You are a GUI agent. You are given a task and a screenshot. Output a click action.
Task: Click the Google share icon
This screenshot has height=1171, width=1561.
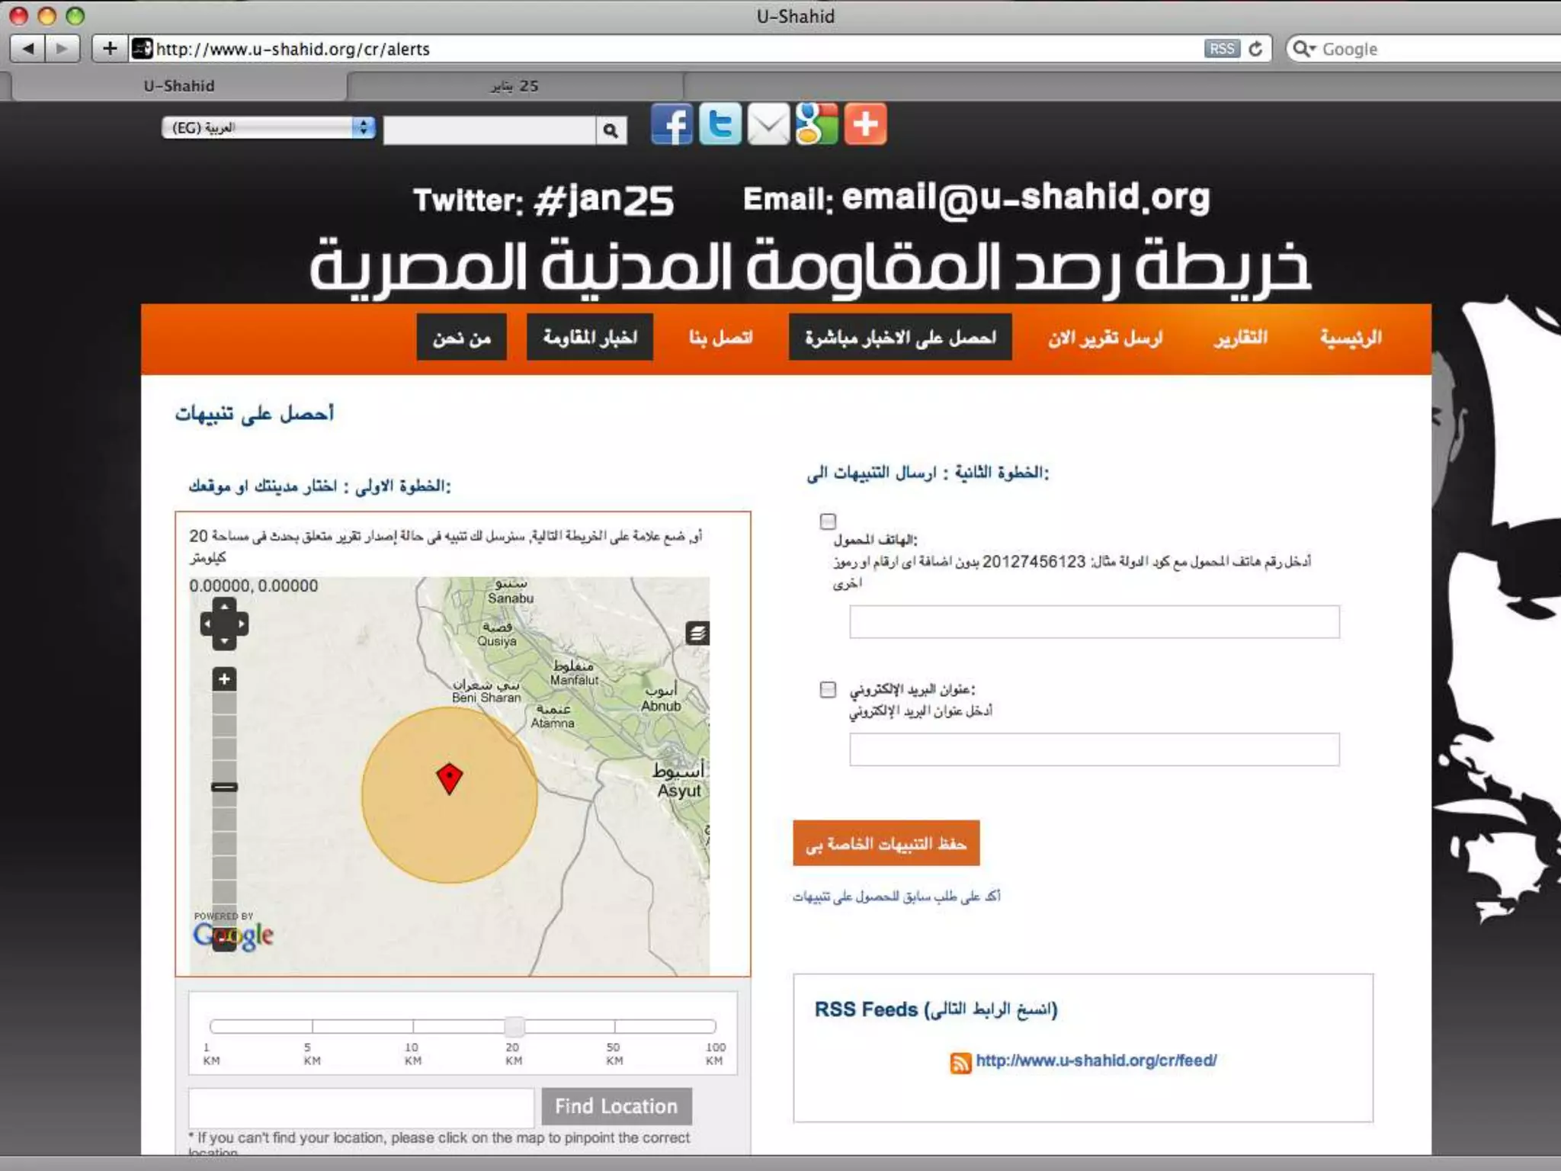[816, 124]
